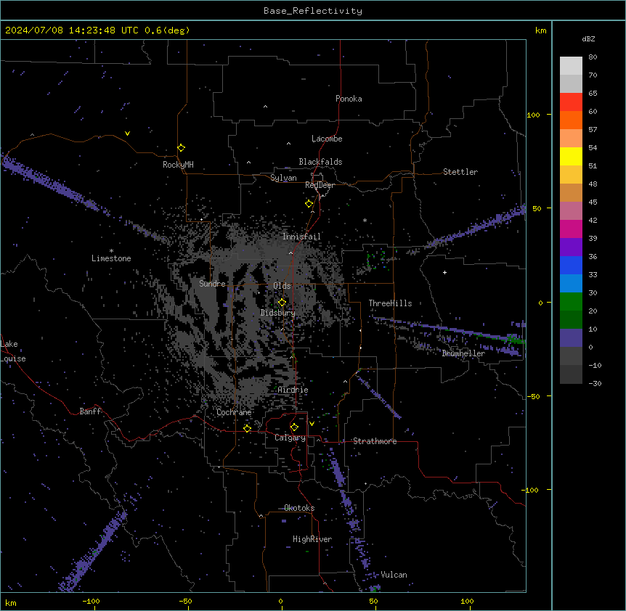This screenshot has height=611, width=626.
Task: Select the Sylvan label
Action: pyautogui.click(x=283, y=178)
